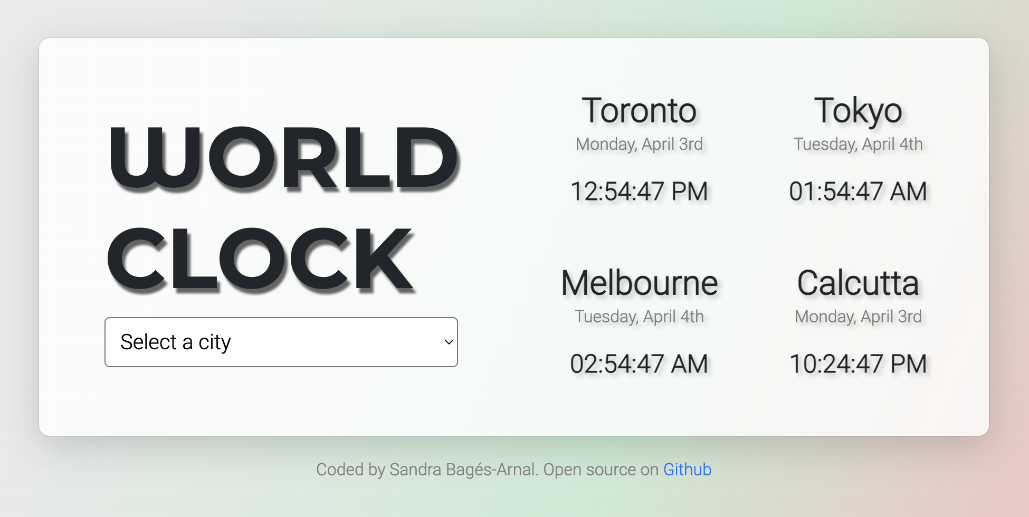The width and height of the screenshot is (1029, 517).
Task: Click the footer credit line
Action: coord(513,469)
